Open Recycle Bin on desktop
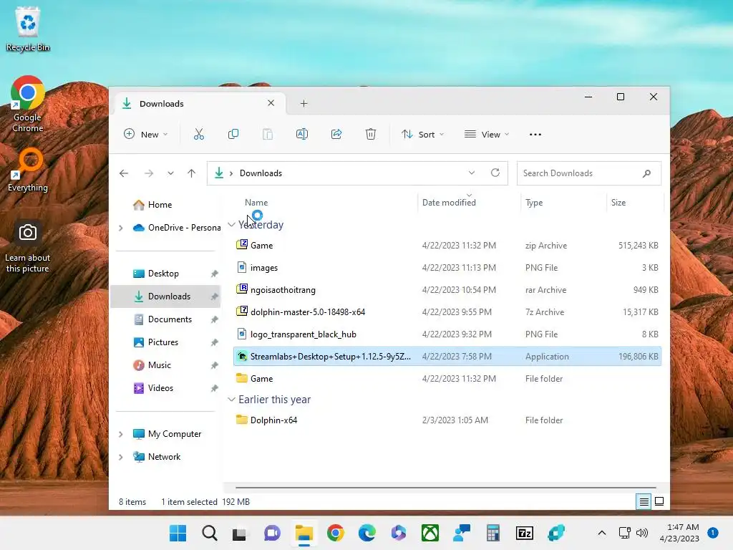The width and height of the screenshot is (733, 550). coord(28,29)
